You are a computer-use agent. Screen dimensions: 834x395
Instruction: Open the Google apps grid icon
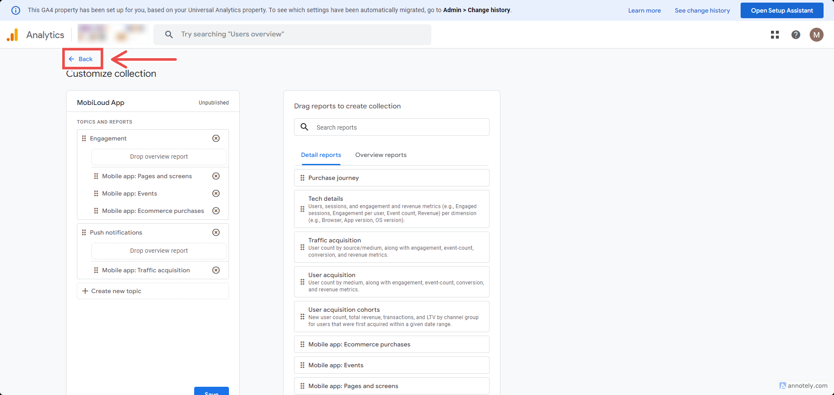tap(775, 35)
